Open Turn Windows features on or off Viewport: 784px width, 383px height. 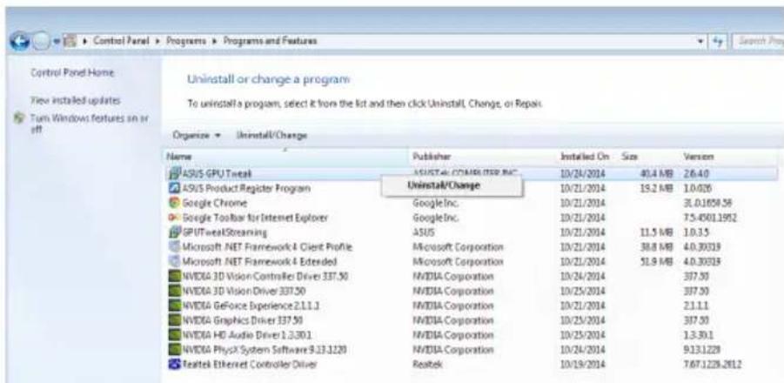[x=90, y=124]
